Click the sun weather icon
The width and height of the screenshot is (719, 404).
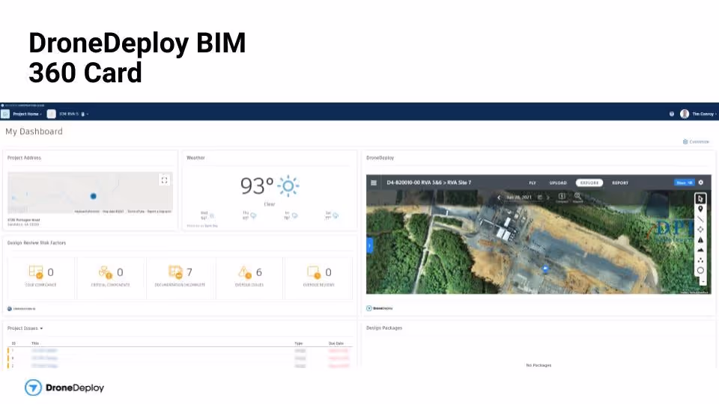click(288, 186)
